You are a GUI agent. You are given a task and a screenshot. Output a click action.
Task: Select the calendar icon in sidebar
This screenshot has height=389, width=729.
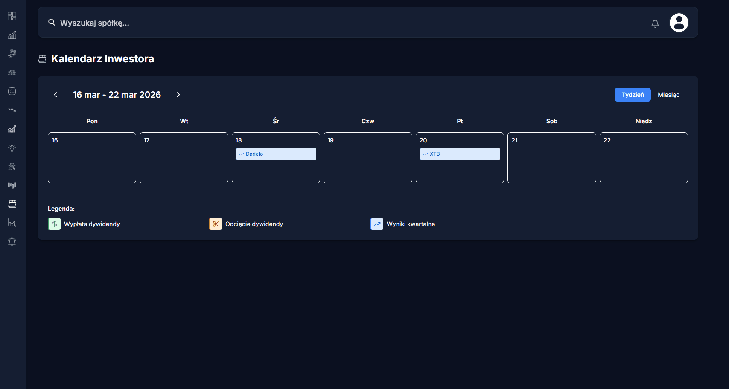coord(12,204)
